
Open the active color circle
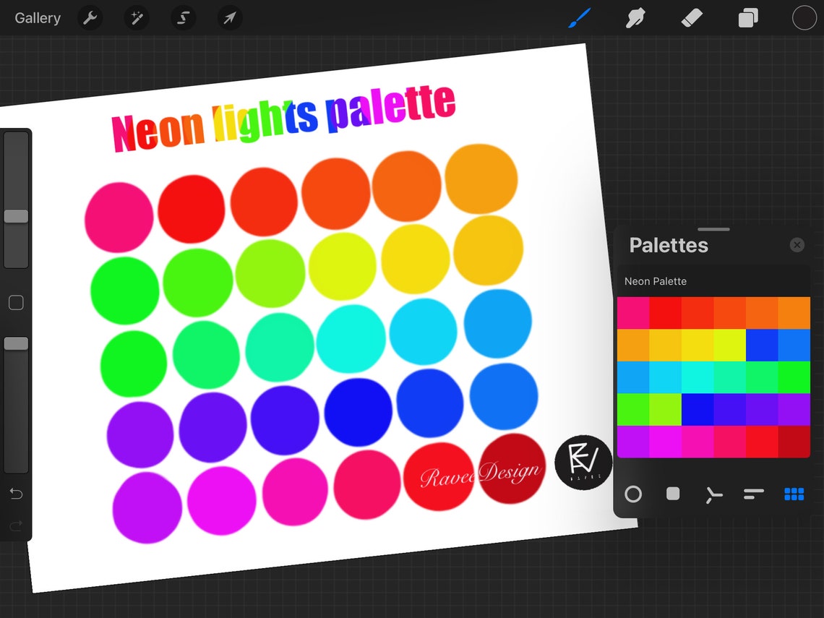[804, 18]
